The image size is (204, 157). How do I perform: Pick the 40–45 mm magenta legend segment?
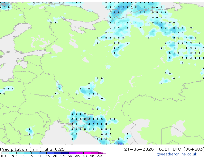coord(87,153)
